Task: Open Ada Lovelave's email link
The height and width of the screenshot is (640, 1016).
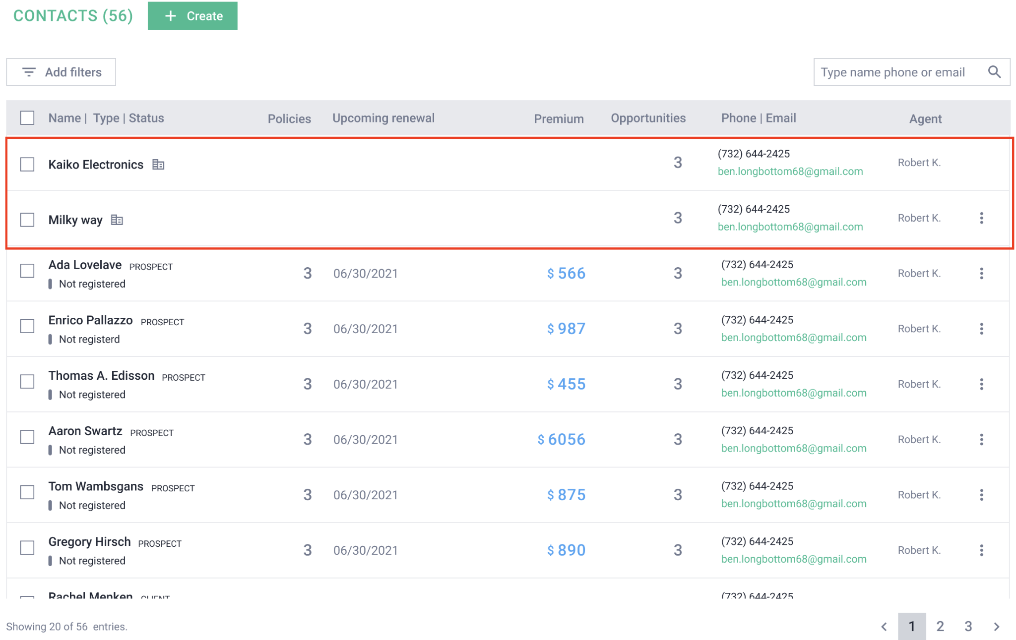Action: (793, 282)
